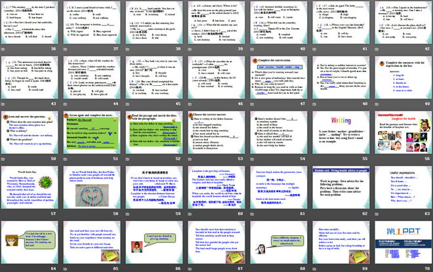The image size is (433, 272).
Task: Click the animation star below slide 46
Action: [190, 104]
